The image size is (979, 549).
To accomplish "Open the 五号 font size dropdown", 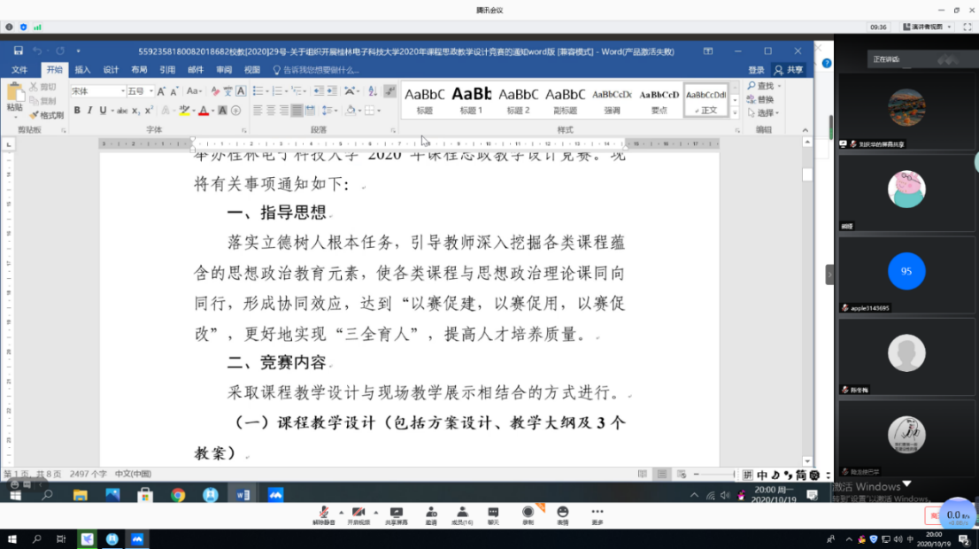I will pos(151,91).
